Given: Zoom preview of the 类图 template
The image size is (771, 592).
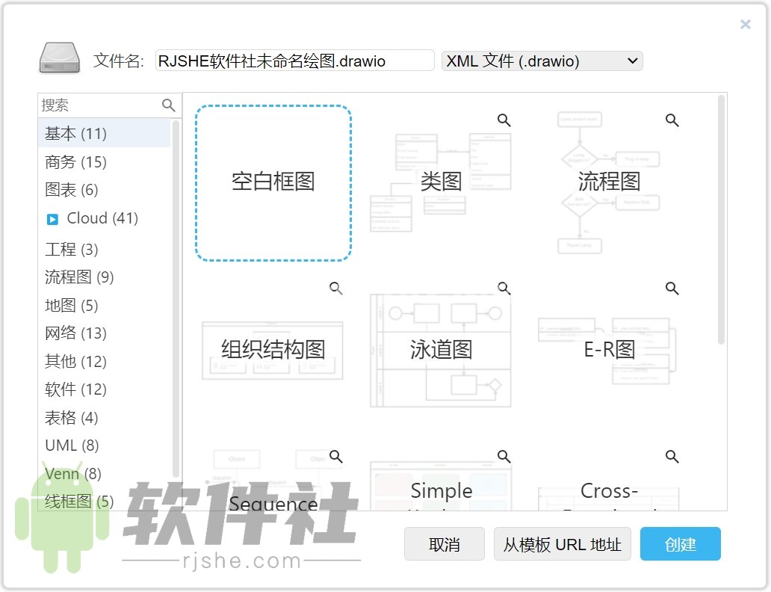Looking at the screenshot, I should tap(504, 120).
